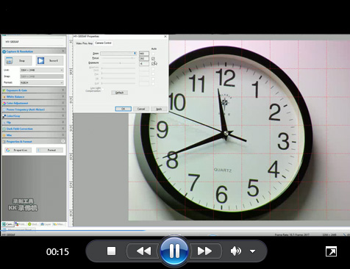Image resolution: width=350 pixels, height=269 pixels.
Task: Open the Properties button with colorful icon
Action: [18, 150]
